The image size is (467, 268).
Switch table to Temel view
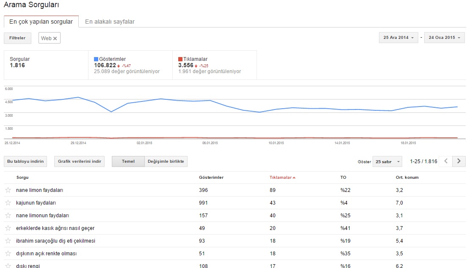tap(128, 161)
